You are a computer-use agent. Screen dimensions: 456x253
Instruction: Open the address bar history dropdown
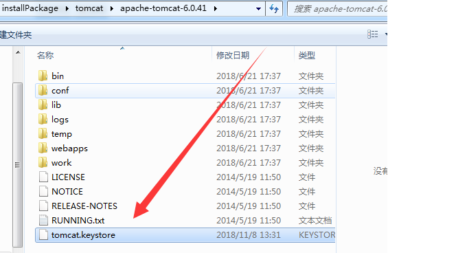tap(258, 9)
